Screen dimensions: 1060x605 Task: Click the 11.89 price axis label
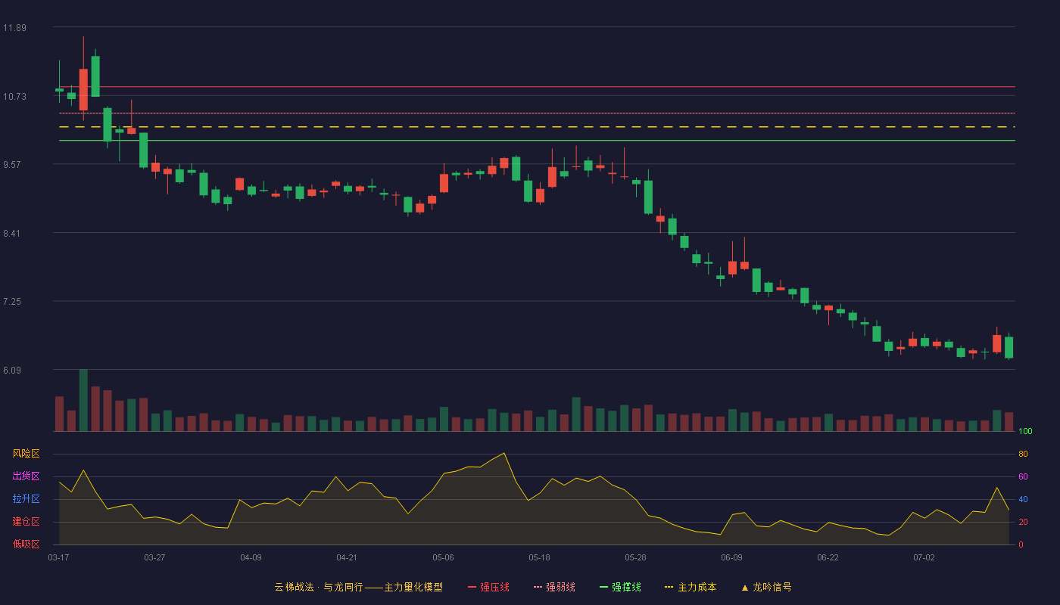click(x=14, y=28)
